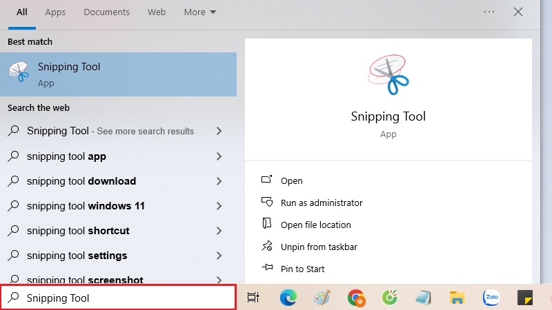Switch to the All tab
The image size is (552, 310).
[22, 12]
